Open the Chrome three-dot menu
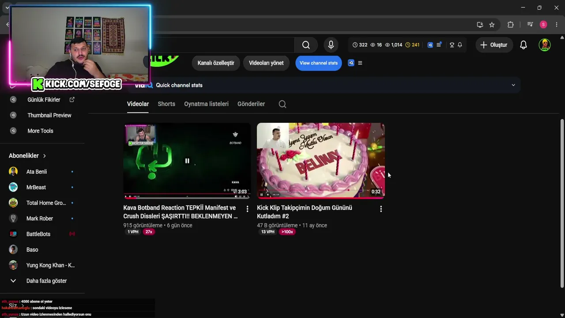 [557, 25]
